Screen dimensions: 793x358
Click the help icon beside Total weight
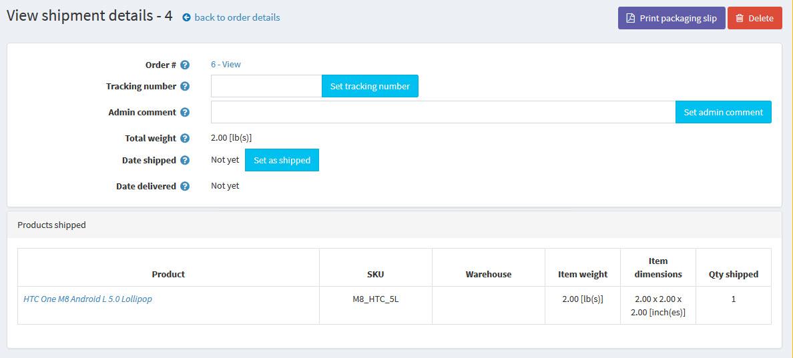tap(185, 139)
